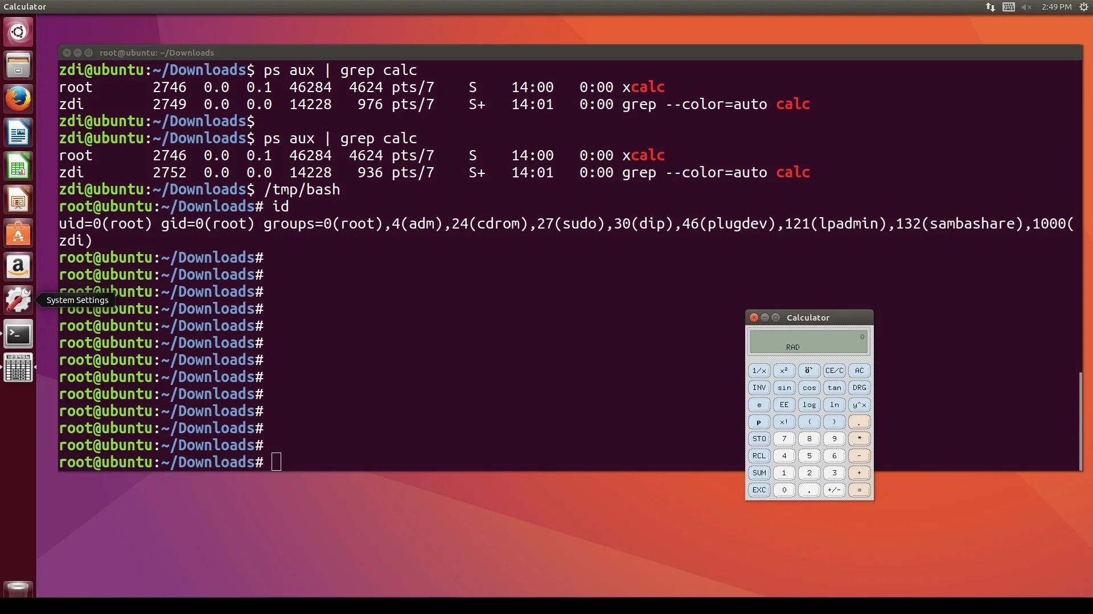1093x614 pixels.
Task: Open the 2:49 PM clock menu
Action: click(x=1057, y=7)
